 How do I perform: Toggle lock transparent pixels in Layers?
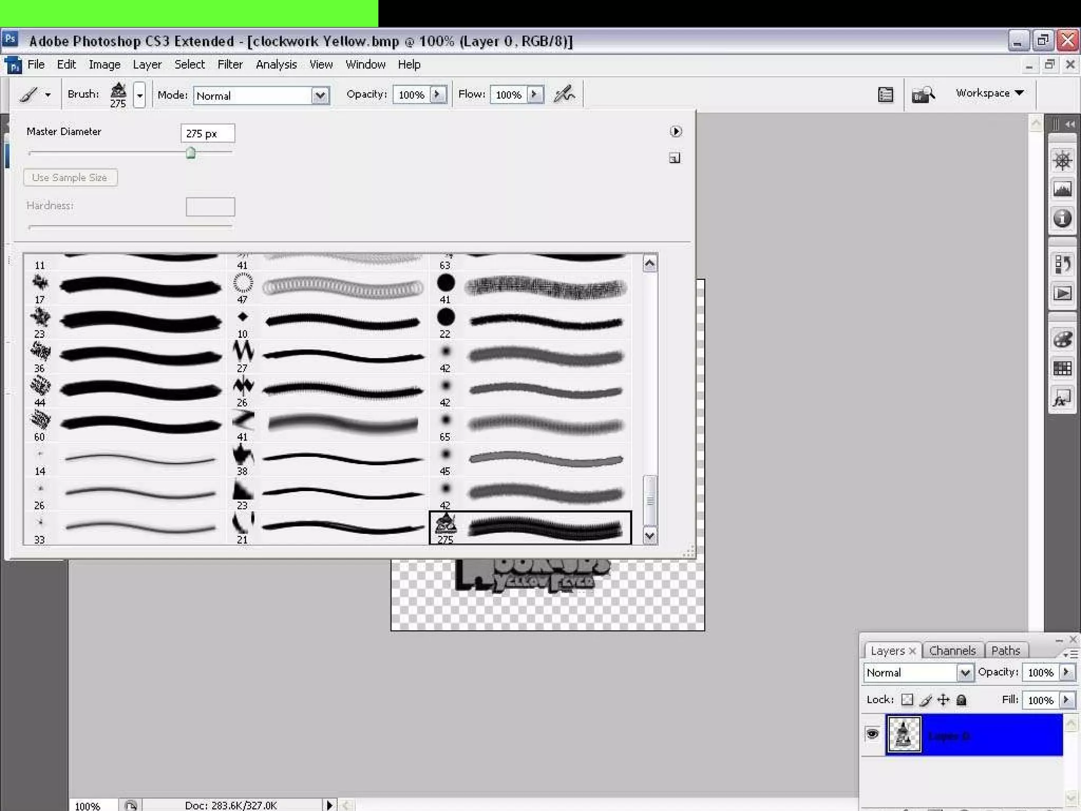coord(907,700)
